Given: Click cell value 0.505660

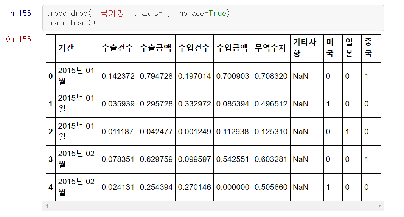Looking at the screenshot, I should point(271,187).
